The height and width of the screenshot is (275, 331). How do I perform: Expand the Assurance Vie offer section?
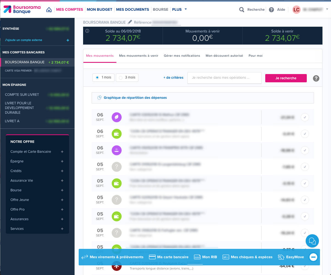[x=62, y=181]
